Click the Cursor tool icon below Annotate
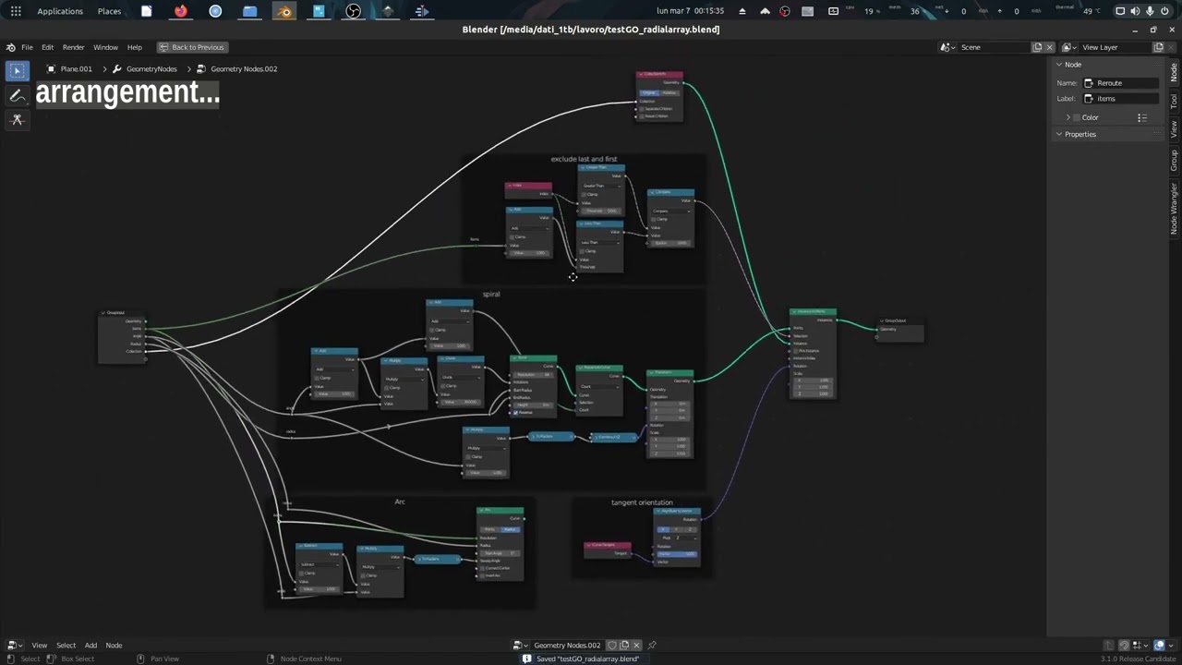The image size is (1182, 665). coord(17,119)
